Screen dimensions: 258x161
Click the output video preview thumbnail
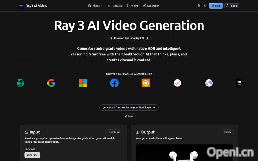pos(184,153)
